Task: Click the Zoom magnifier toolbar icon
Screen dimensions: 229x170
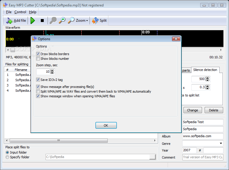Action: point(71,21)
